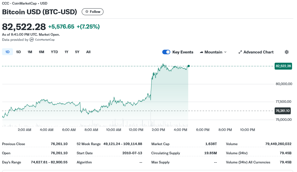Switch to the 1M range

[30, 52]
